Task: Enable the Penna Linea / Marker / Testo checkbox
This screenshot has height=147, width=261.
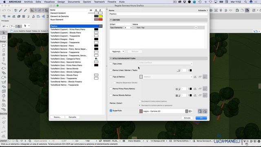Action: tap(111, 70)
